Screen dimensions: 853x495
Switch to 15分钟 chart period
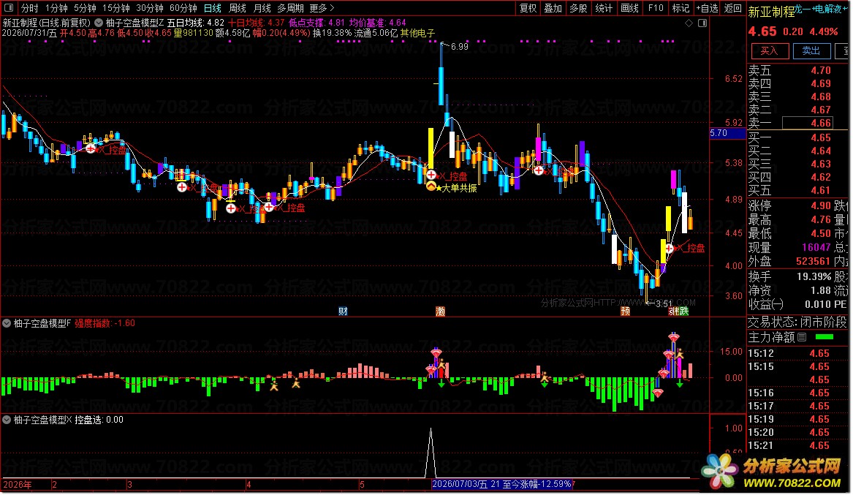116,8
